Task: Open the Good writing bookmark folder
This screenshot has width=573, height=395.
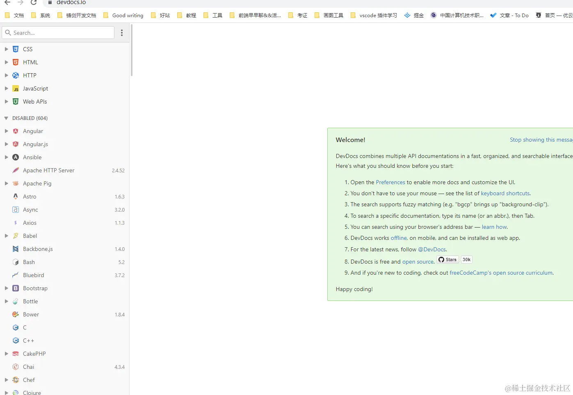Action: click(x=123, y=15)
